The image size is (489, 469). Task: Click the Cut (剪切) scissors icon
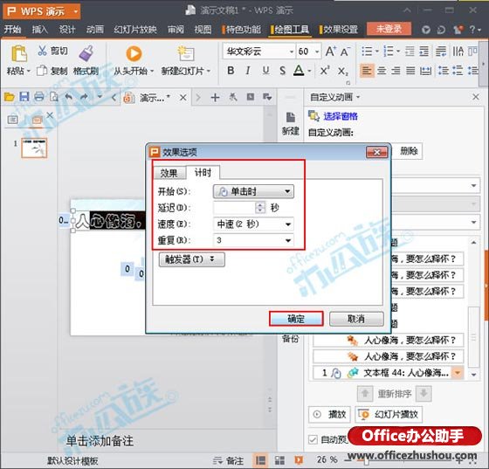42,51
